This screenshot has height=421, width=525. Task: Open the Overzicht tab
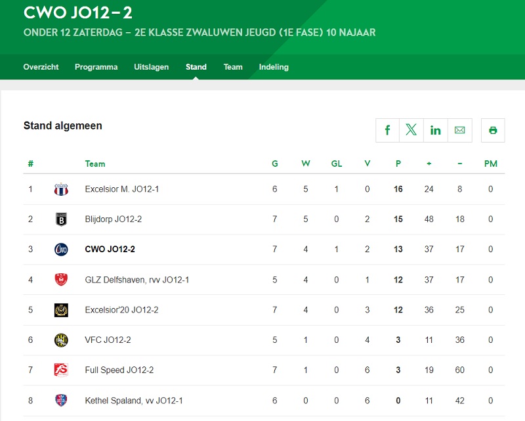tap(41, 67)
